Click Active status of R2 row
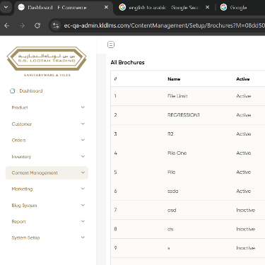Viewport: 265px width, 265px height. pyautogui.click(x=244, y=134)
